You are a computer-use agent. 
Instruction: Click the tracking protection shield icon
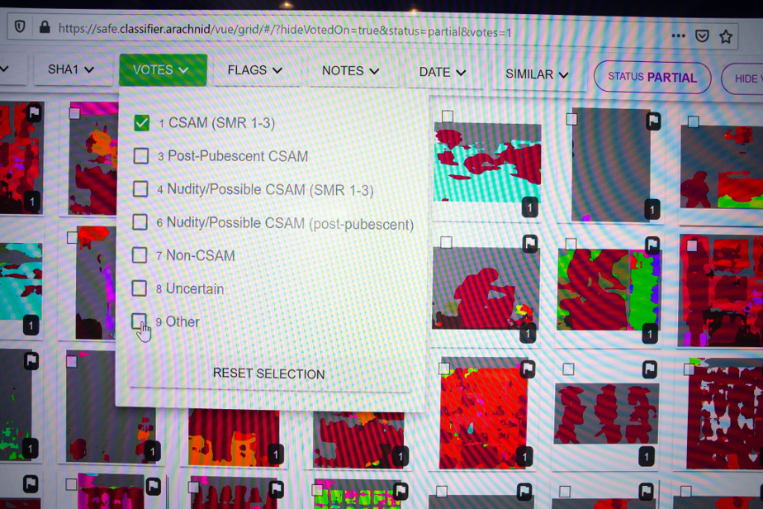pyautogui.click(x=20, y=26)
